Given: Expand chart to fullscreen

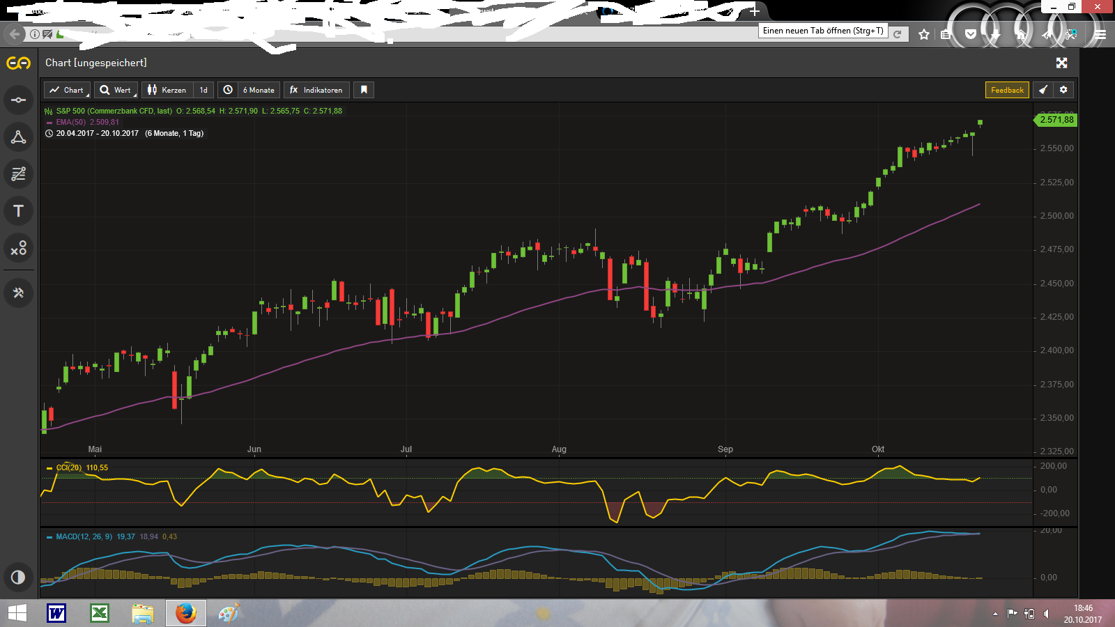Looking at the screenshot, I should point(1061,63).
